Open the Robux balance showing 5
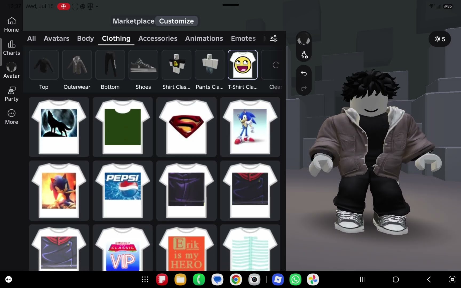This screenshot has width=461, height=288. [440, 39]
